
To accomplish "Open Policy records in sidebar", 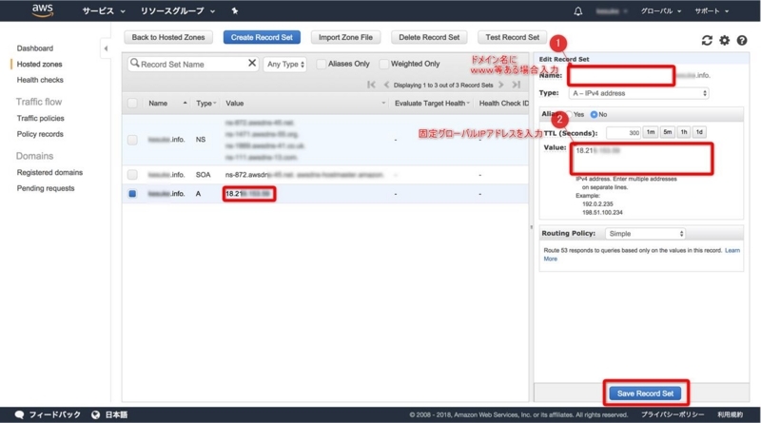I will pyautogui.click(x=40, y=134).
